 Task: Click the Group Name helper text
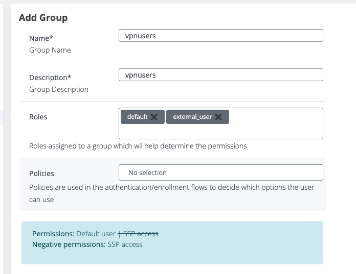tap(50, 50)
